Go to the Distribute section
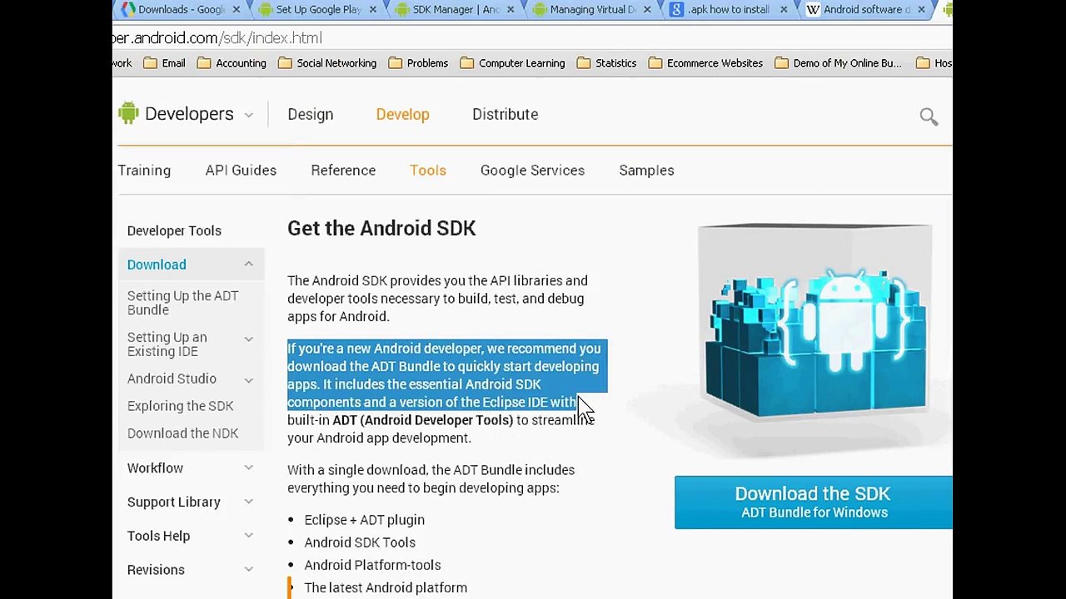Image resolution: width=1066 pixels, height=599 pixels. click(x=505, y=114)
